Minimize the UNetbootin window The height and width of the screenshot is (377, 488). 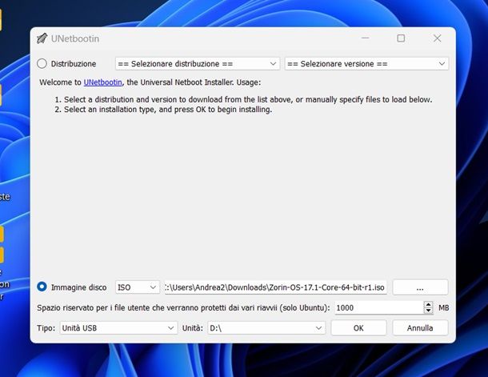coord(366,38)
